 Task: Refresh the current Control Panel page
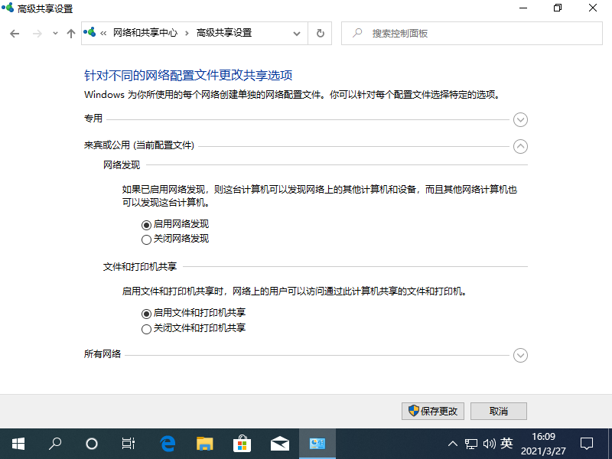pos(320,33)
